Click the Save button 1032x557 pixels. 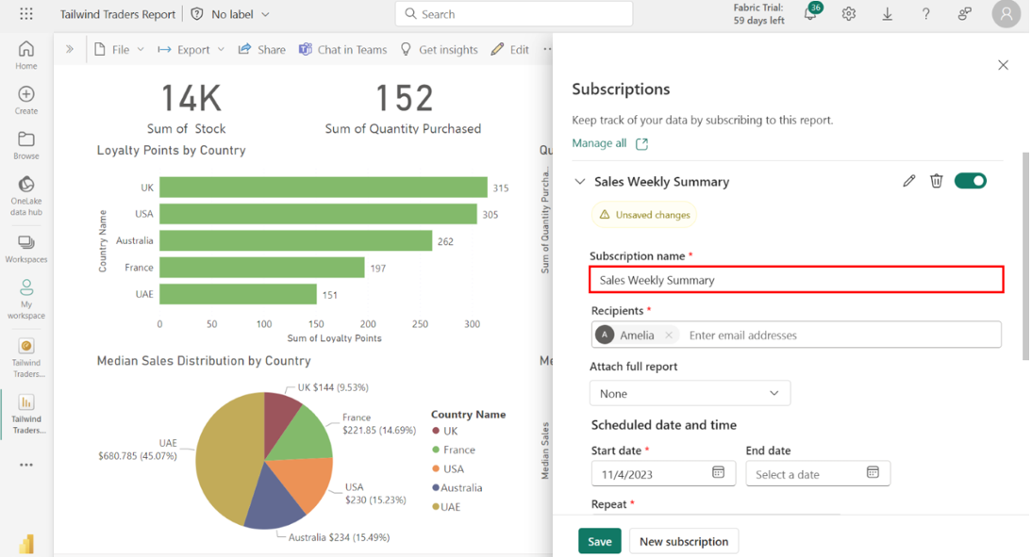point(599,541)
